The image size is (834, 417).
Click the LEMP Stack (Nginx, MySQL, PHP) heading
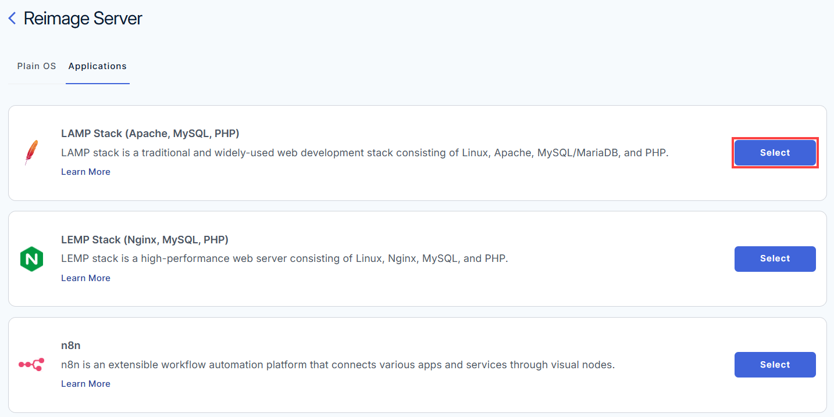145,239
